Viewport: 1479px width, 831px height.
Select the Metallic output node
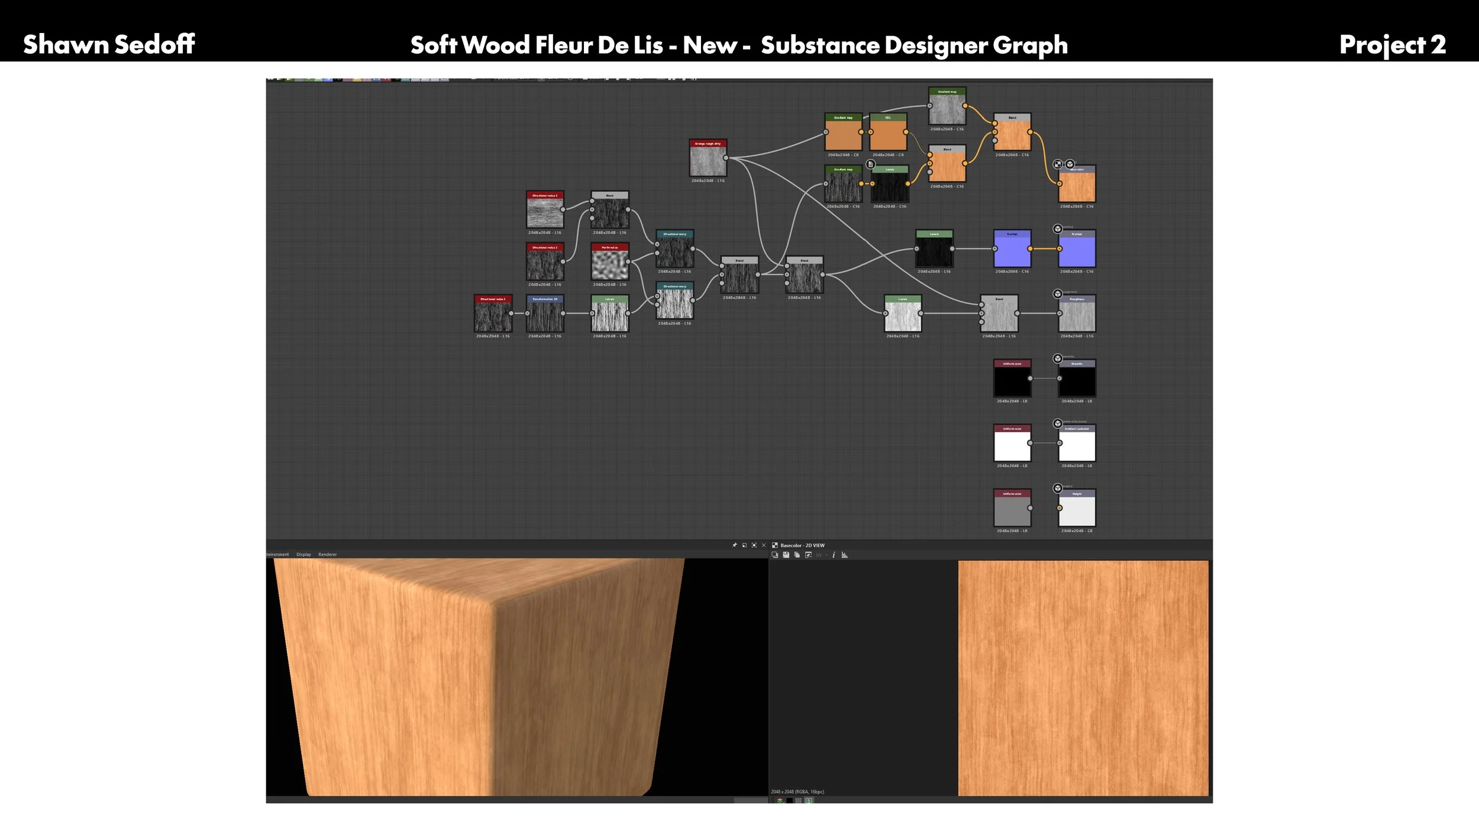pyautogui.click(x=1077, y=378)
